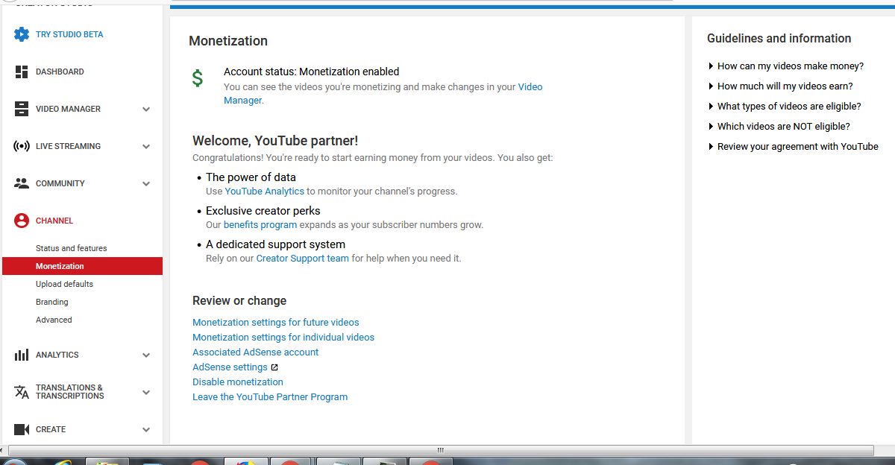The height and width of the screenshot is (465, 895).
Task: Click the 'Guidelines and information' heading
Action: [x=779, y=39]
